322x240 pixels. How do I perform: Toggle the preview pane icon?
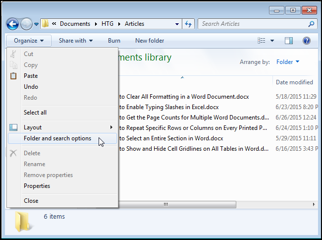[289, 41]
